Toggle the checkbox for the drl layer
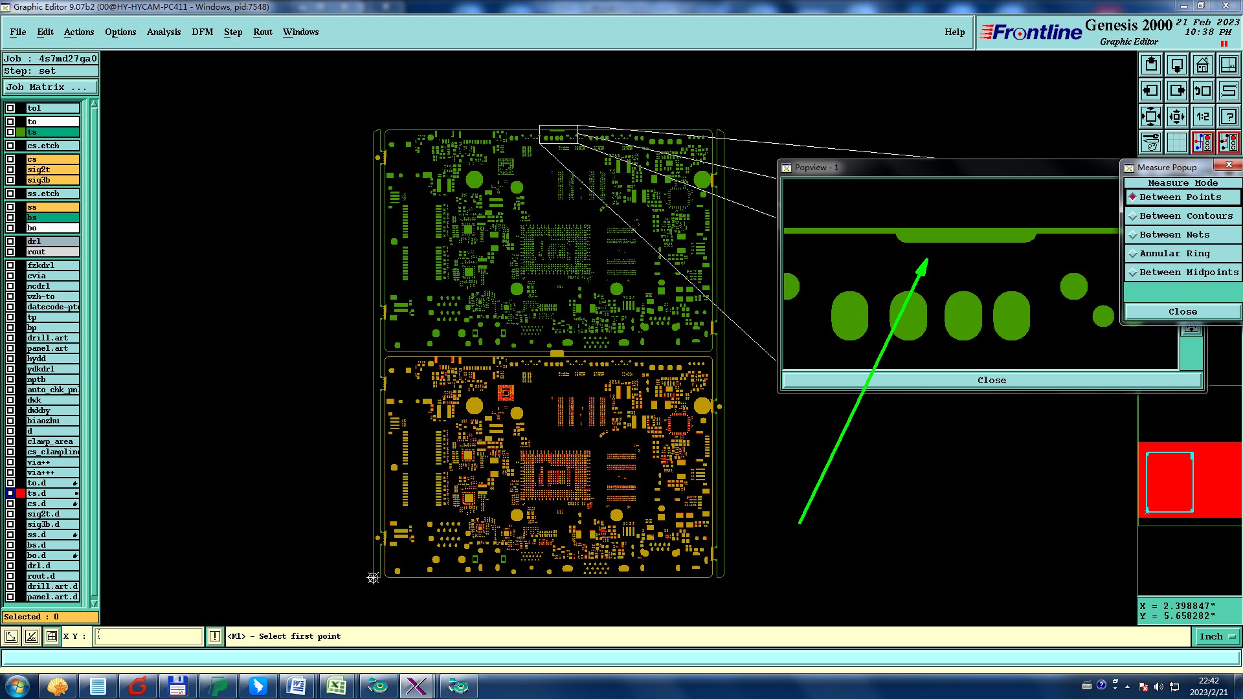This screenshot has height=699, width=1243. [x=10, y=241]
